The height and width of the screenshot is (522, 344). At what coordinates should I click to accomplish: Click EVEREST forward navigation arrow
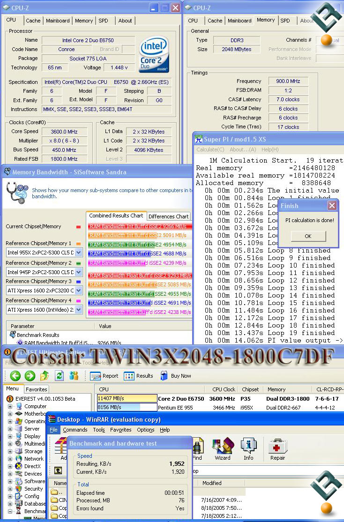(x=30, y=376)
